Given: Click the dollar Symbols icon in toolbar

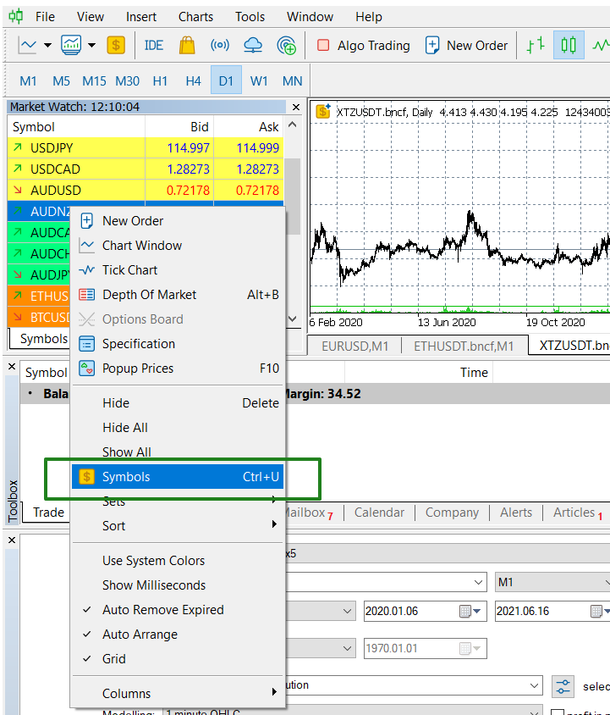Looking at the screenshot, I should click(x=116, y=46).
